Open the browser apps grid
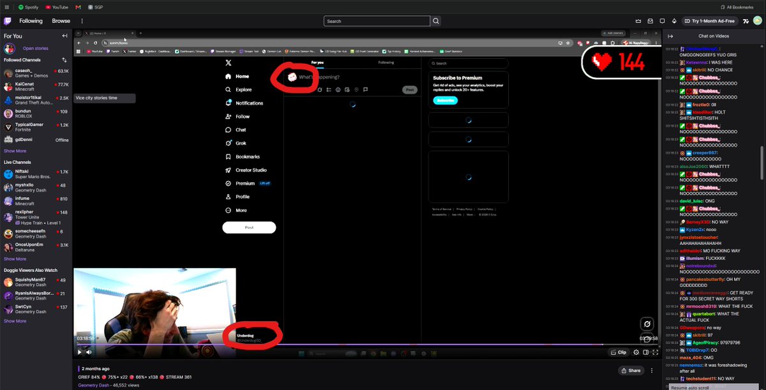766x390 pixels. click(6, 7)
